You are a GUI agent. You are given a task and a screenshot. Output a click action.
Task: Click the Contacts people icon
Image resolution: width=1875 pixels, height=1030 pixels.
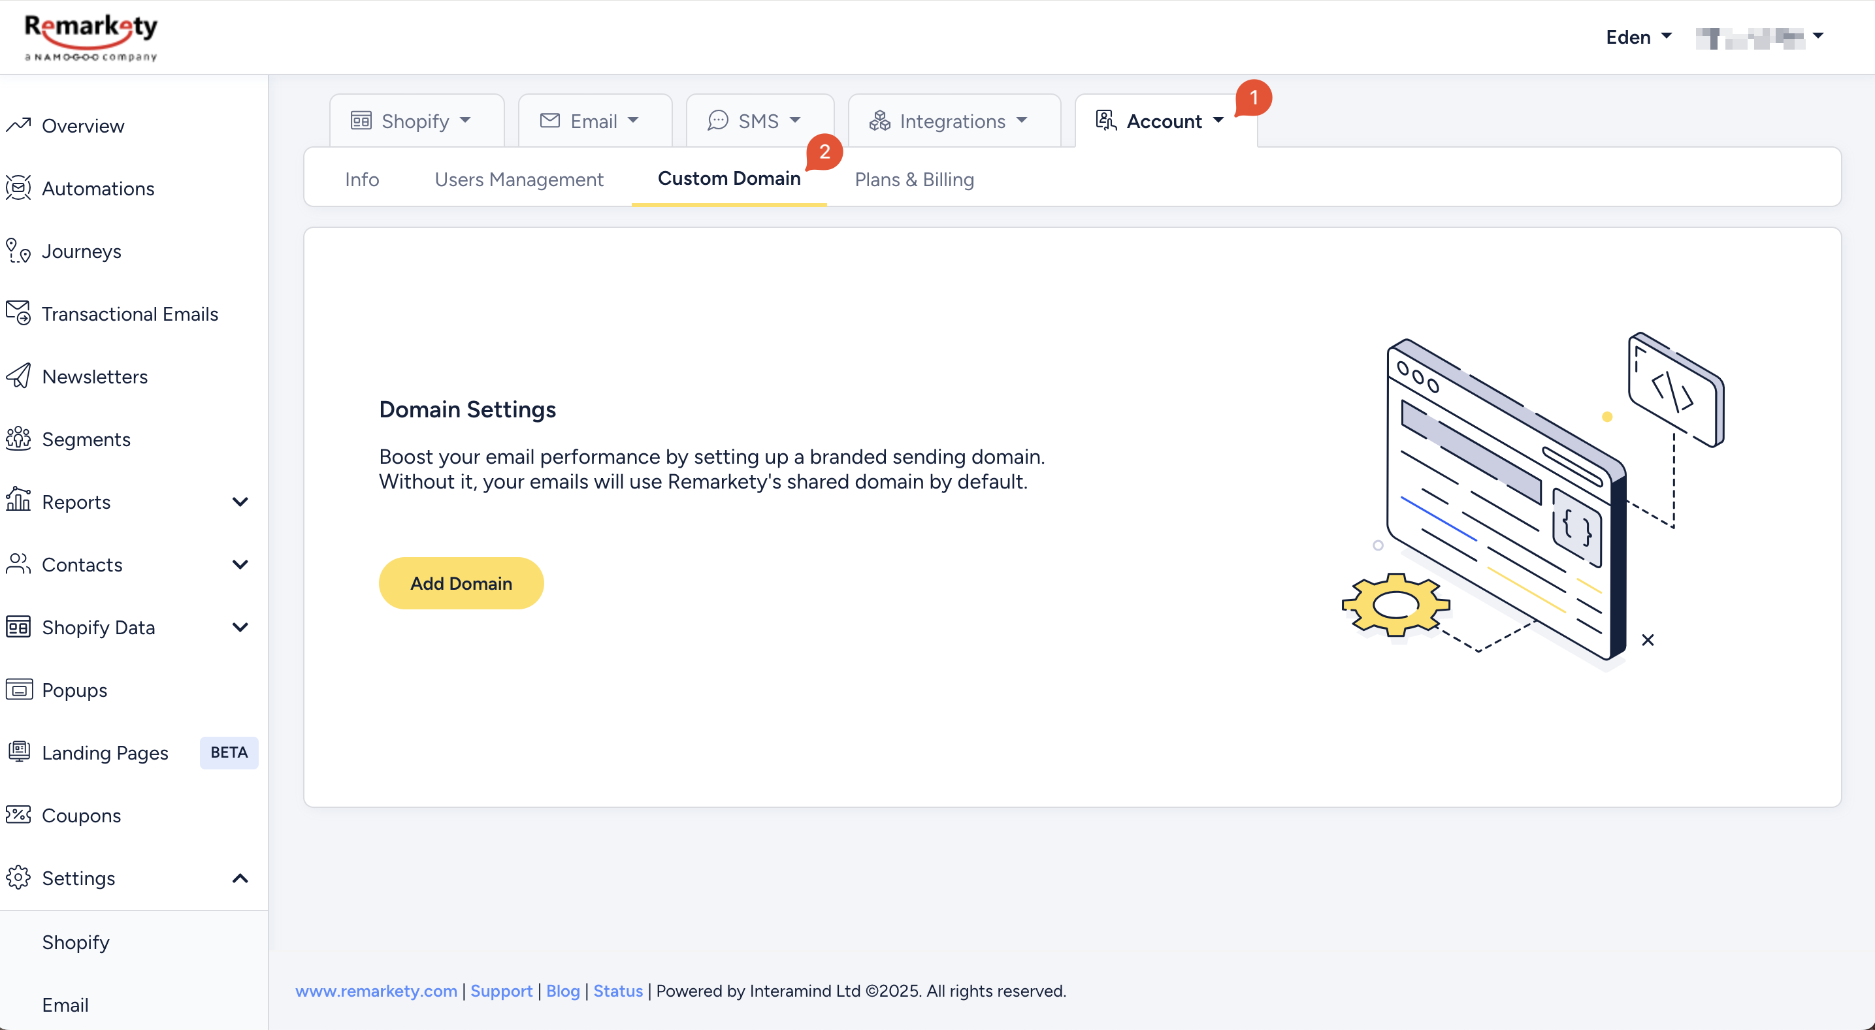pyautogui.click(x=18, y=564)
